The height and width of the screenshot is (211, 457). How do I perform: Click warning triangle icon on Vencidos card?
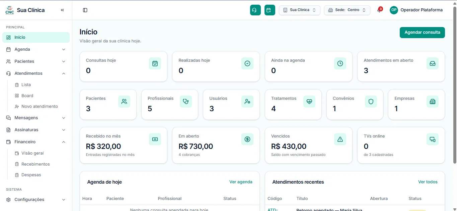point(340,139)
